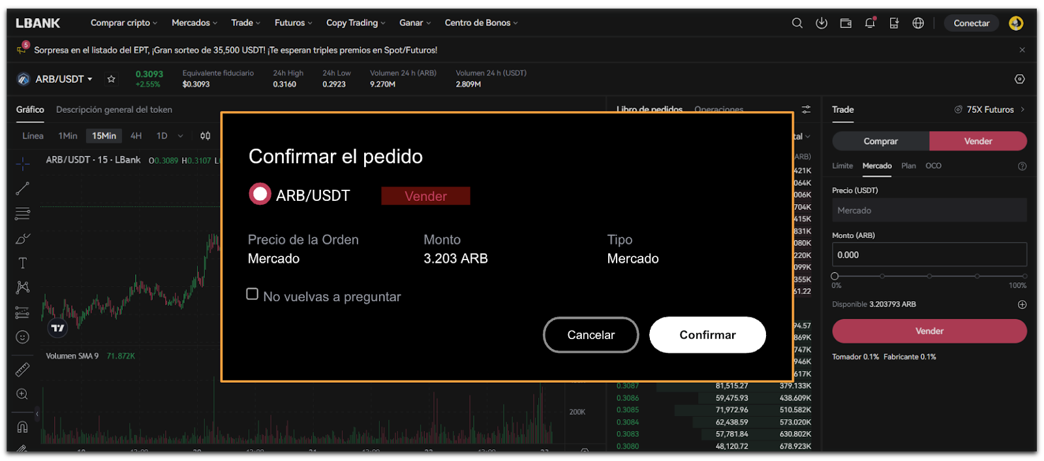Select OCO order type tab
The width and height of the screenshot is (1044, 461).
[x=933, y=166]
